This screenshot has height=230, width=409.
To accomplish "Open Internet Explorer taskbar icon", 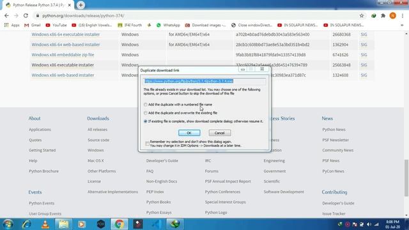I will click(x=26, y=224).
